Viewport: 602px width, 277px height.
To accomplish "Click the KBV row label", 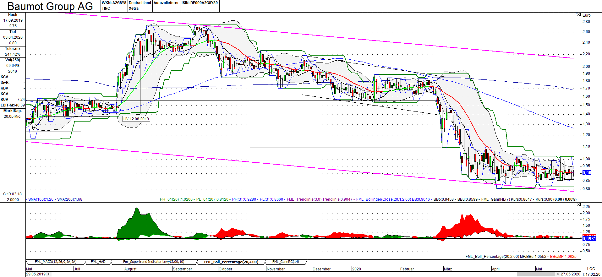I will click(4, 88).
